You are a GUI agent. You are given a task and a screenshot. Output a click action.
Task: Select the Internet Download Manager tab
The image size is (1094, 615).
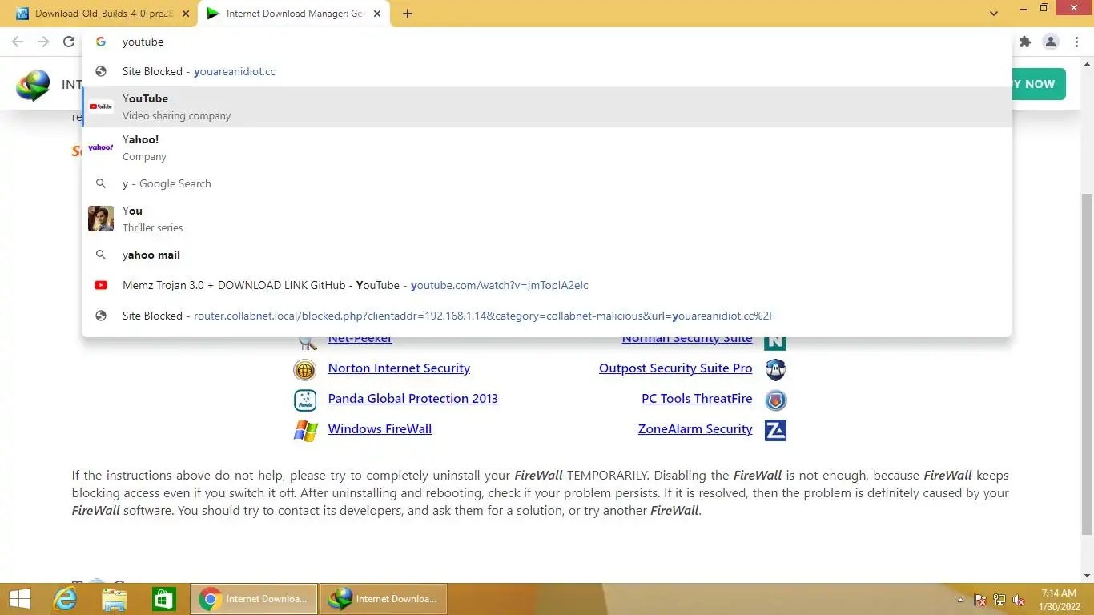(295, 14)
